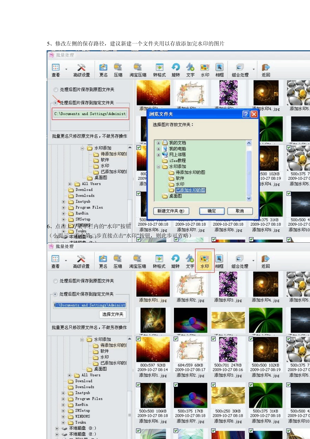310x439 pixels.
Task: Click 确定 button in 浏览文件夹 dialog
Action: [x=212, y=211]
